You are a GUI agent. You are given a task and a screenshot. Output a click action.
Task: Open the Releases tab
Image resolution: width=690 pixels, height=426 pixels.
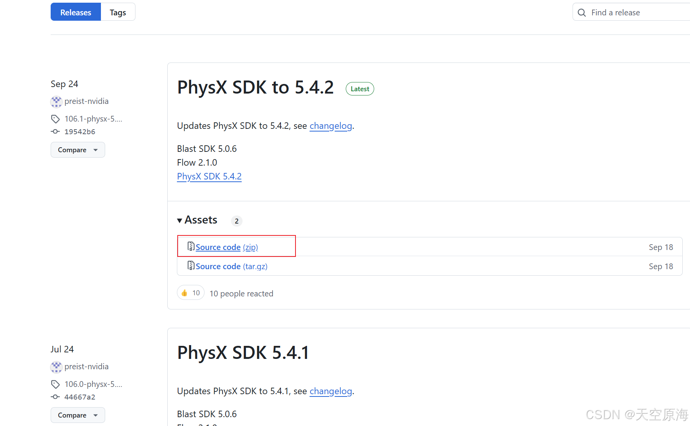pyautogui.click(x=76, y=12)
